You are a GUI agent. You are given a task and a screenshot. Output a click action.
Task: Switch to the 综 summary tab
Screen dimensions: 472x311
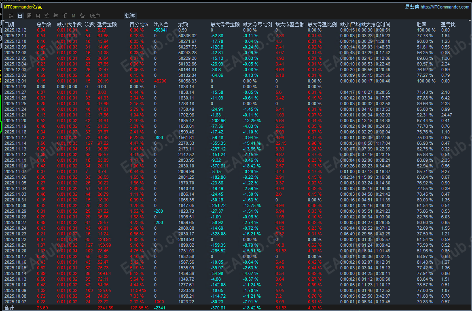pos(11,16)
